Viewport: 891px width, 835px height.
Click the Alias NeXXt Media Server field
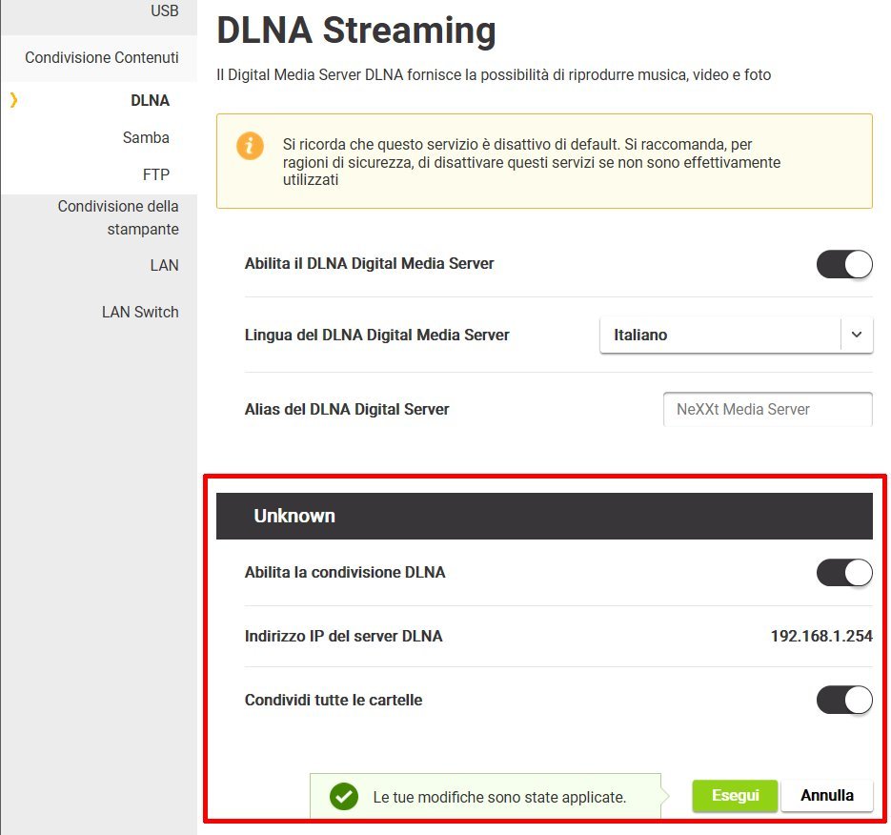click(x=768, y=409)
